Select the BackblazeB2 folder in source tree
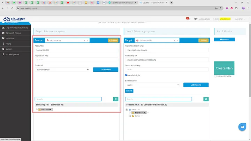Viewport: 251px width, 141px height. pyautogui.click(x=45, y=110)
